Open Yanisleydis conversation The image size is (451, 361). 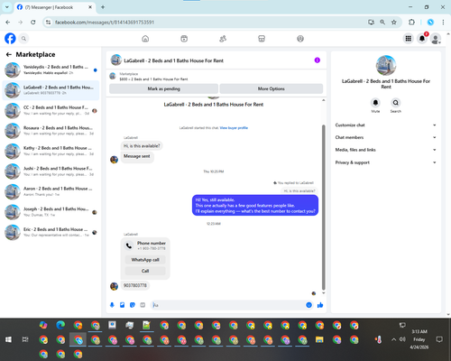point(51,69)
